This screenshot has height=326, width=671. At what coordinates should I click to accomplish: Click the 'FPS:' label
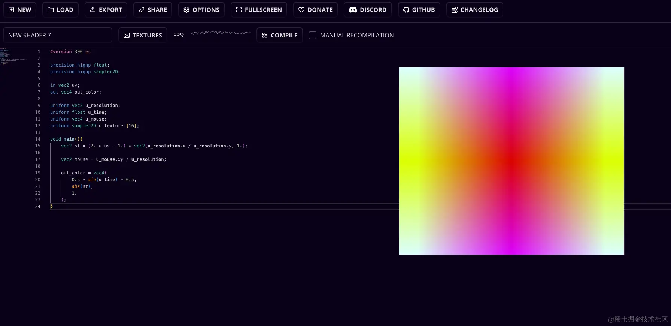click(179, 35)
